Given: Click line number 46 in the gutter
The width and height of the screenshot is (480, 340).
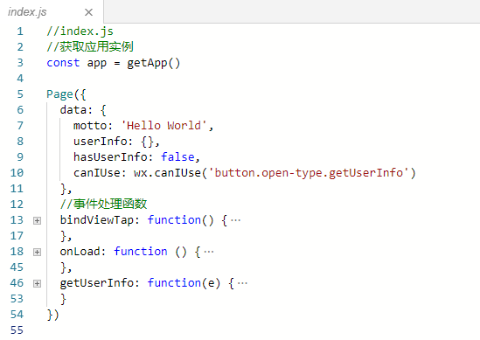Looking at the screenshot, I should [17, 283].
